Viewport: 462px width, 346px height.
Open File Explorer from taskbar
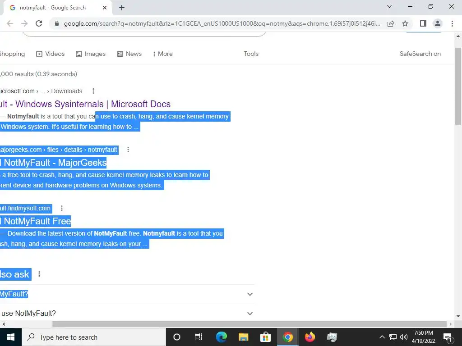coord(243,337)
